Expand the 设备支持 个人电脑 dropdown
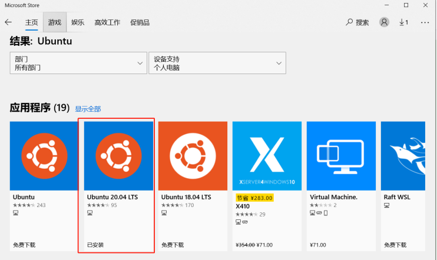The image size is (437, 260). 217,63
